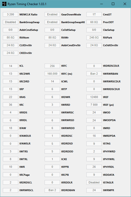Click the tWRWRBAN Ban 2 field

coord(94,74)
